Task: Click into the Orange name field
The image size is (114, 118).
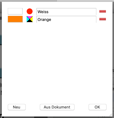Action: click(x=66, y=19)
